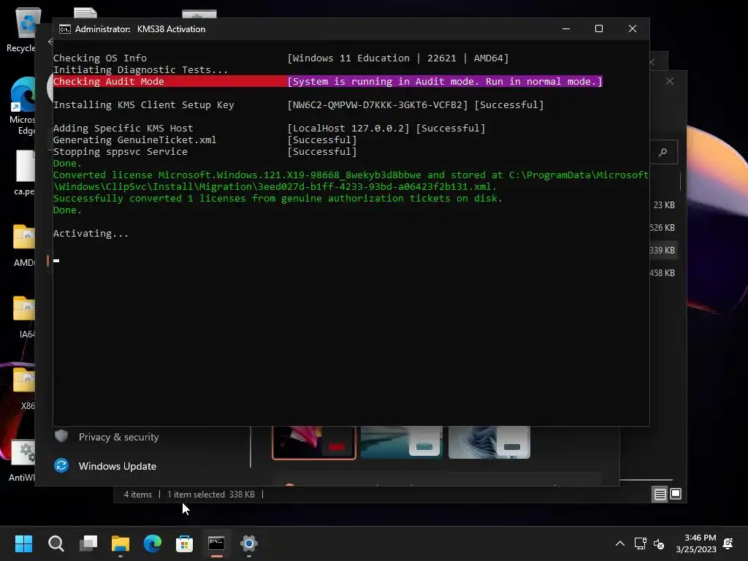
Task: Click the command prompt window icon
Action: coord(64,29)
